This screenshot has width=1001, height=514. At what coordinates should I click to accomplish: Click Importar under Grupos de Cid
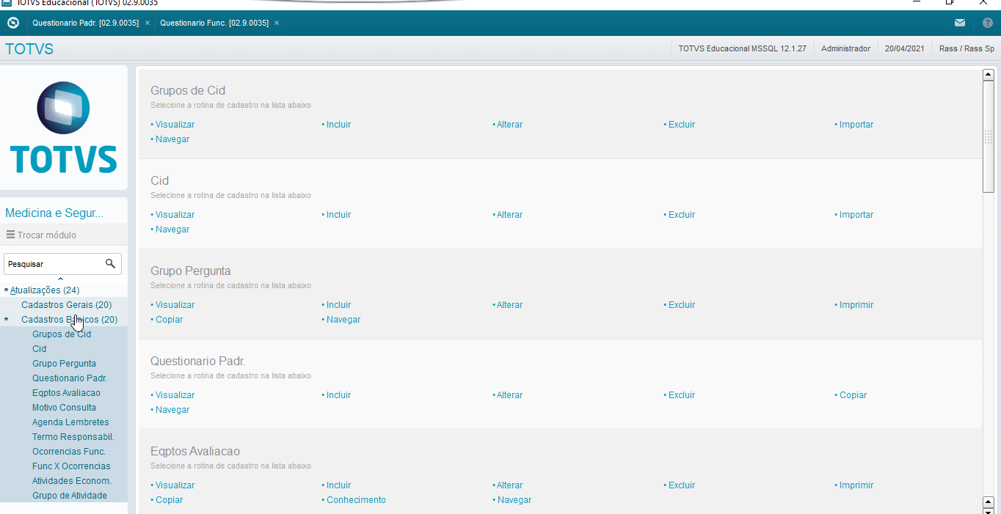pos(856,125)
